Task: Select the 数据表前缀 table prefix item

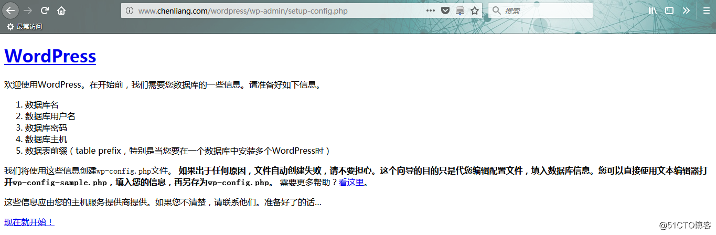Action: (177, 151)
